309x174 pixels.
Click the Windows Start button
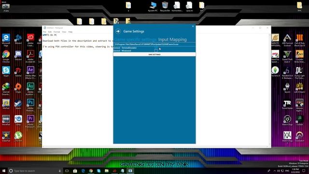[4, 171]
